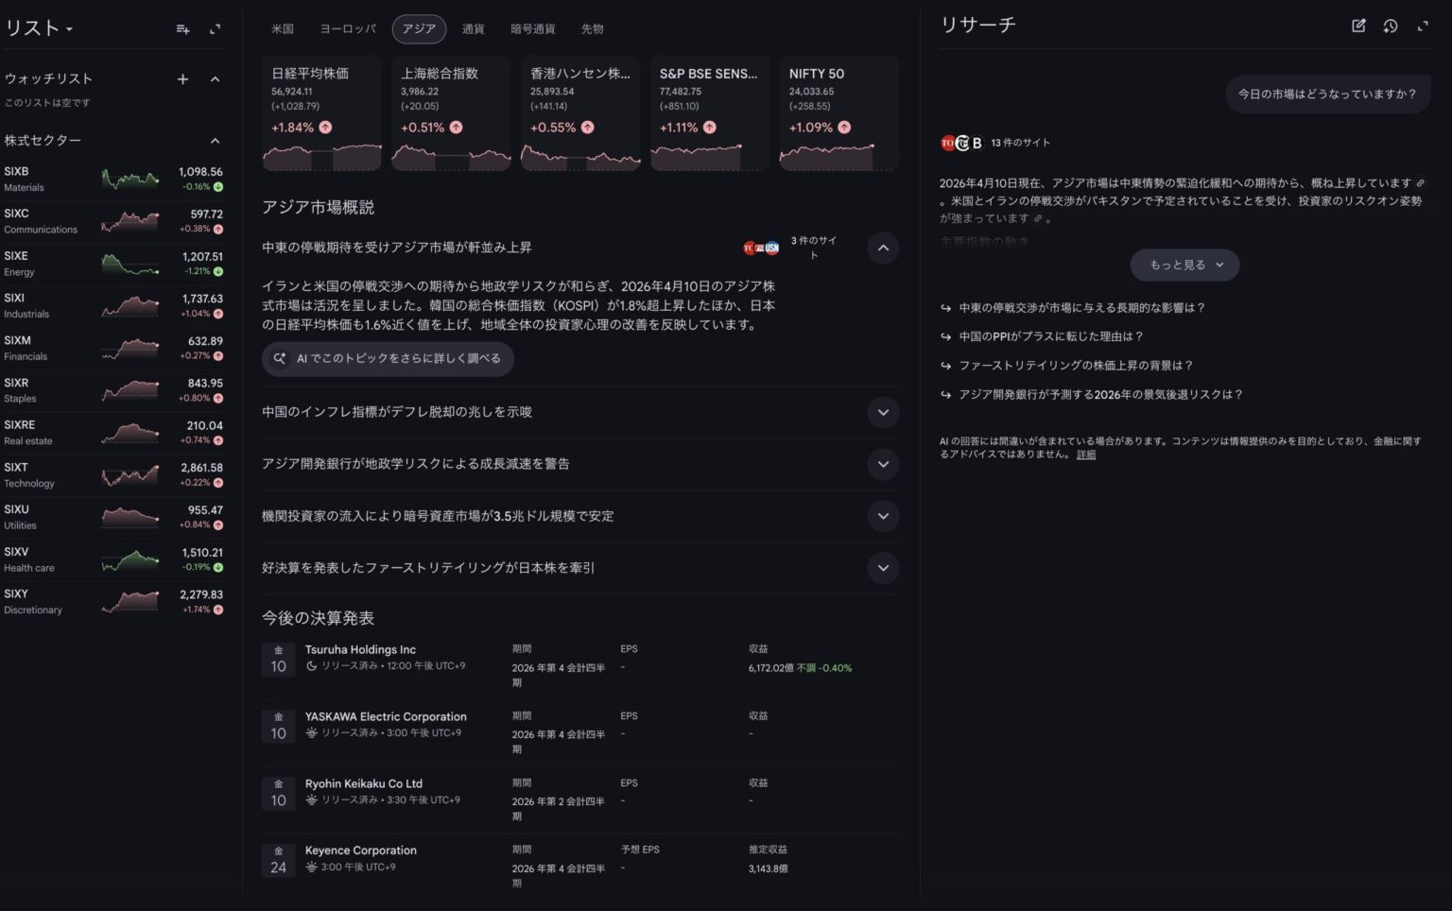Collapse the ウォッチリスト section
Viewport: 1452px width, 911px height.
[x=216, y=79]
